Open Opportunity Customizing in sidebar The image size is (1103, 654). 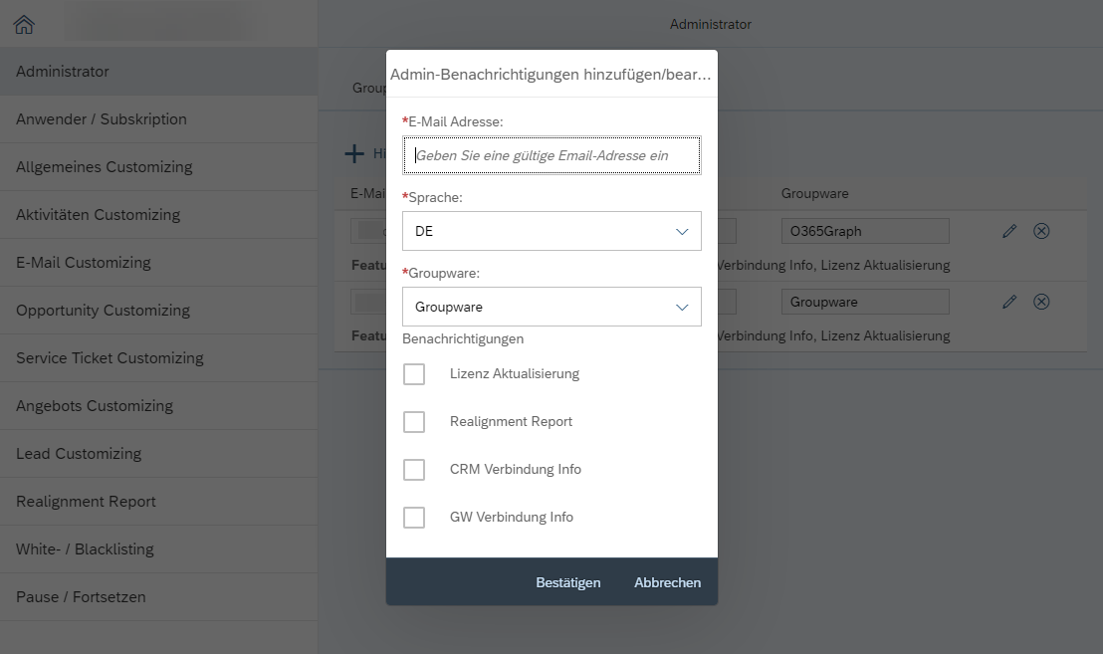[103, 311]
